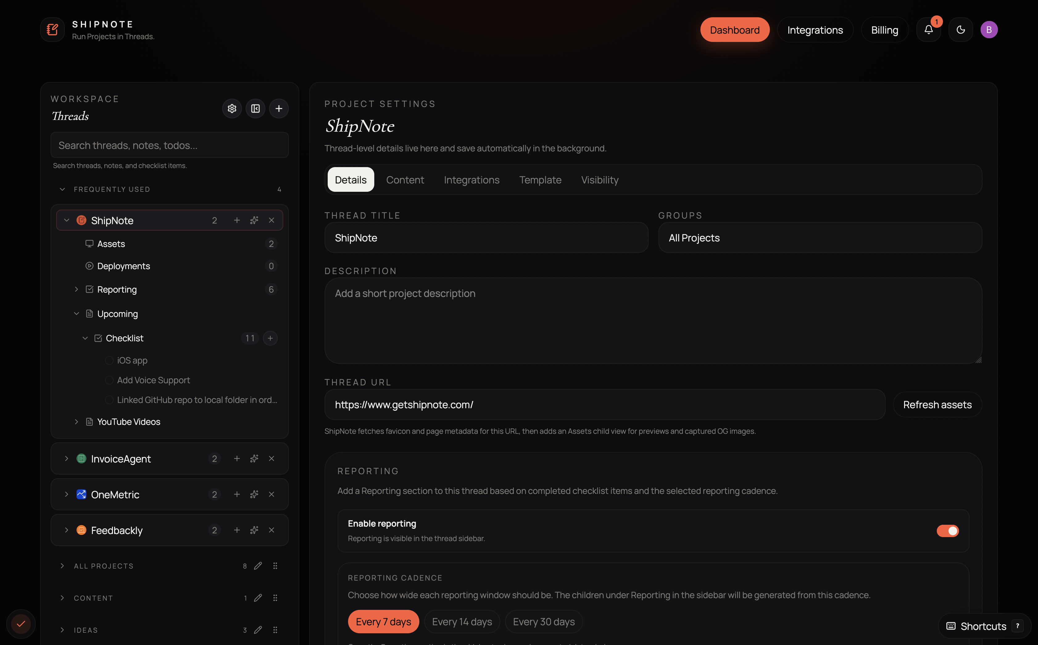The height and width of the screenshot is (645, 1038).
Task: Click Refresh assets button
Action: pyautogui.click(x=937, y=405)
